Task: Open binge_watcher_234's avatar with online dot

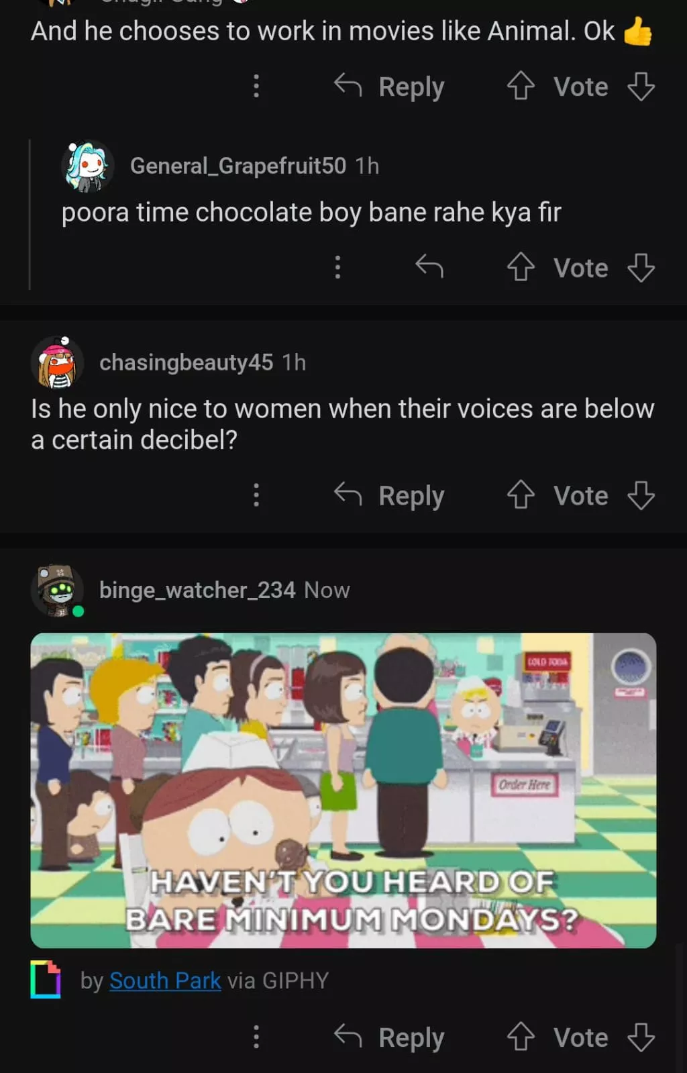Action: coord(58,591)
